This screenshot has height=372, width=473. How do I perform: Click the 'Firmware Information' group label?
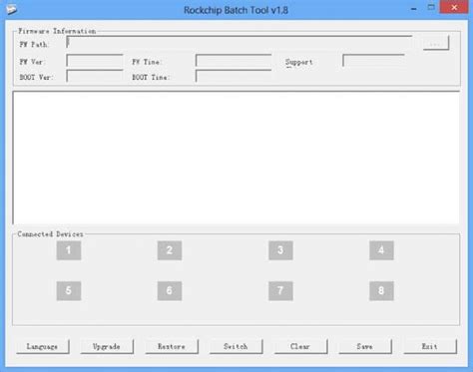coord(57,31)
